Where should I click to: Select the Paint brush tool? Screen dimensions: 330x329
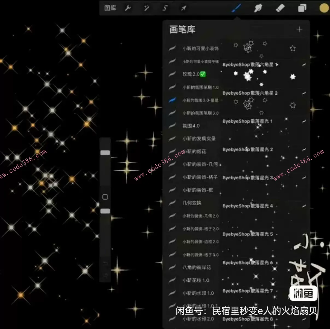tap(236, 8)
